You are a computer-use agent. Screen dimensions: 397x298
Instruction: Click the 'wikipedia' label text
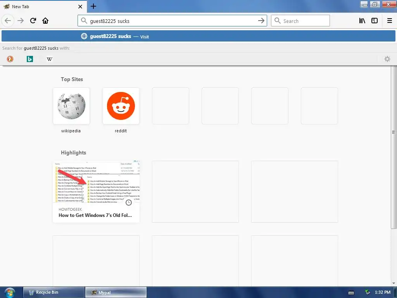tap(71, 131)
